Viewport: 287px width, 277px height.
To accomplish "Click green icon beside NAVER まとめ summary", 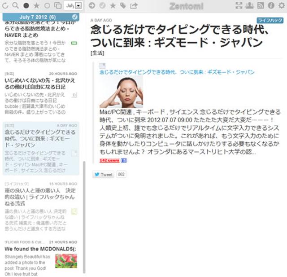I will pyautogui.click(x=74, y=43).
